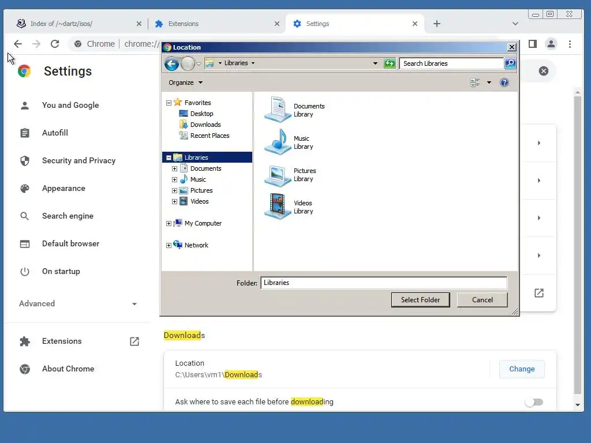Select Network in the folder tree

pyautogui.click(x=196, y=245)
